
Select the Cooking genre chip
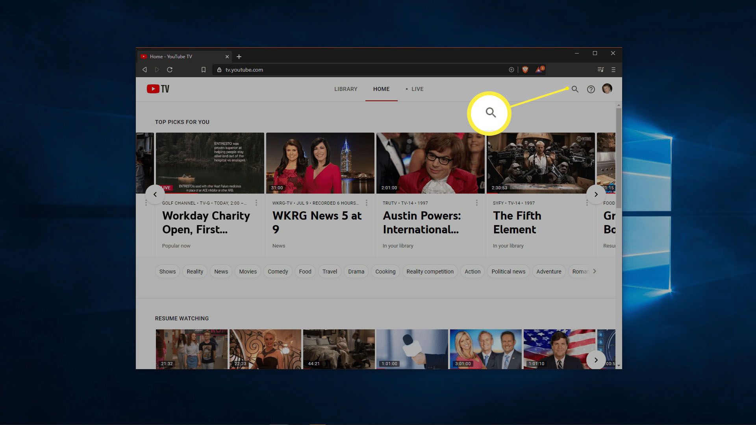385,272
